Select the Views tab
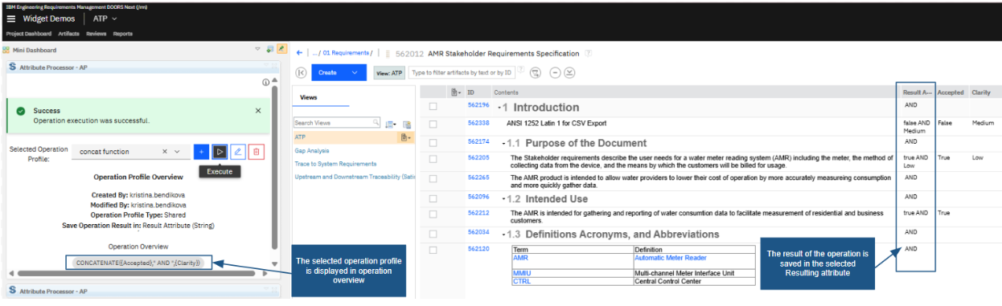The height and width of the screenshot is (306, 1002). [x=309, y=97]
